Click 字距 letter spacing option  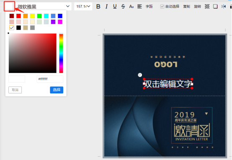coord(149,6)
